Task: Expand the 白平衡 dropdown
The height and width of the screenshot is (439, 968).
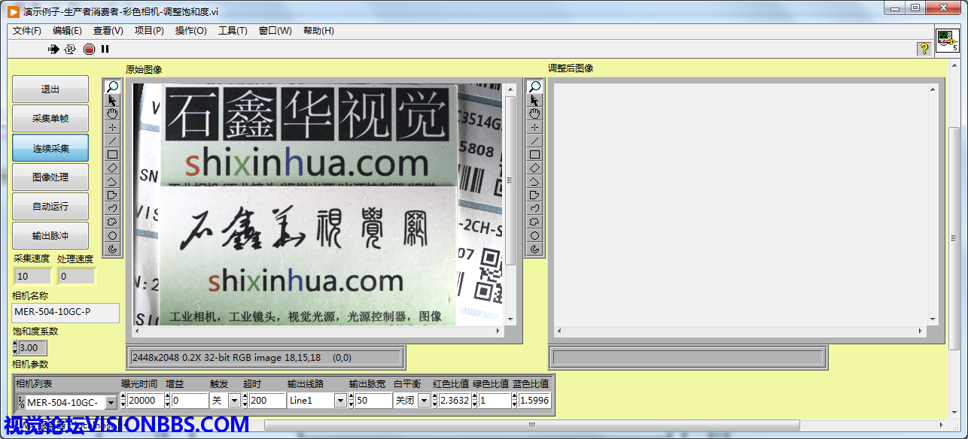Action: tap(424, 401)
